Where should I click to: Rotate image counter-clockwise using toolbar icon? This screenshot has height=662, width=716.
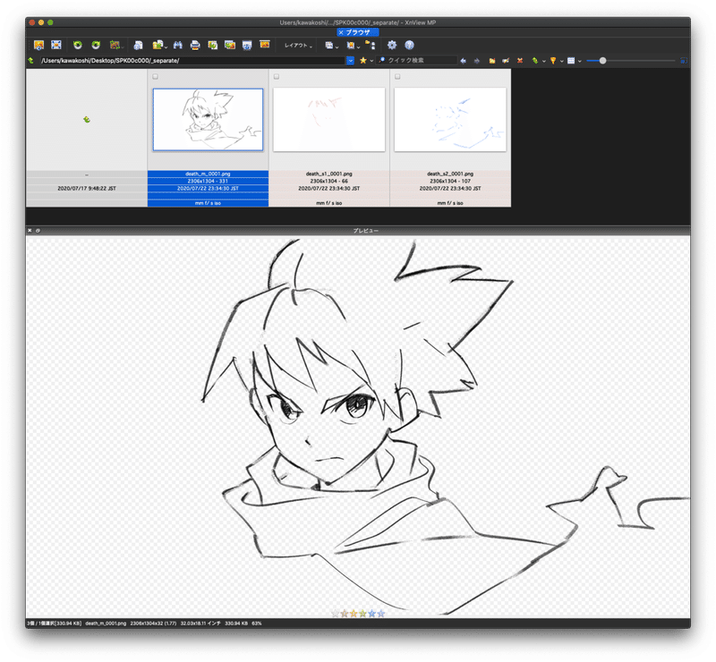tap(78, 45)
